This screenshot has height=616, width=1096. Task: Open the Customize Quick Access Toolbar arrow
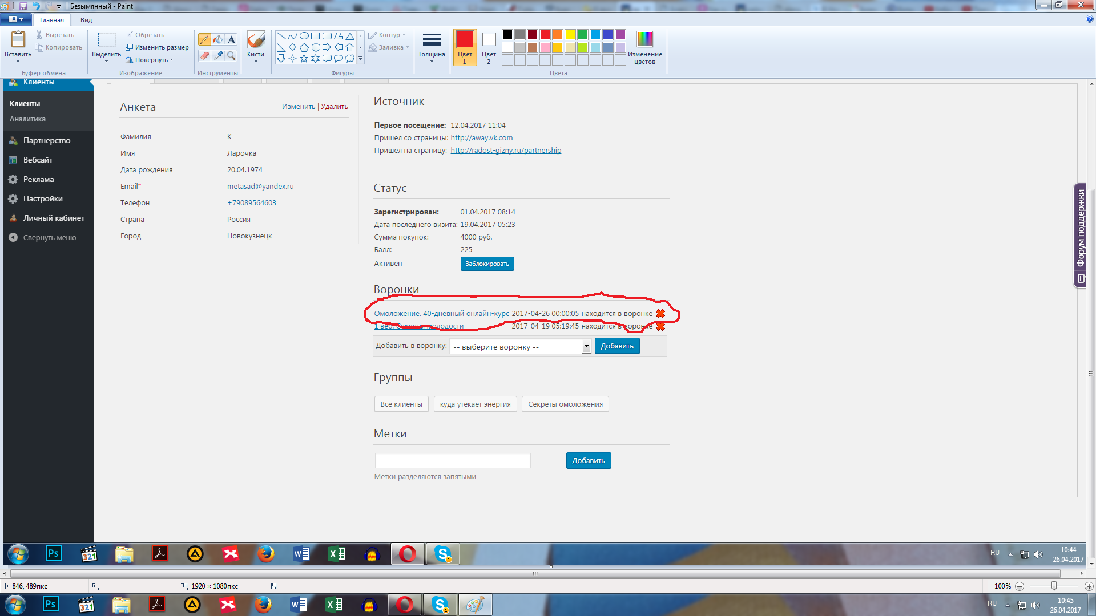(59, 6)
